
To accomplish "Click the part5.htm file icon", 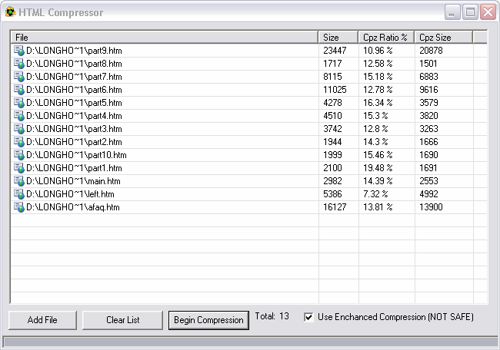I will pyautogui.click(x=19, y=102).
